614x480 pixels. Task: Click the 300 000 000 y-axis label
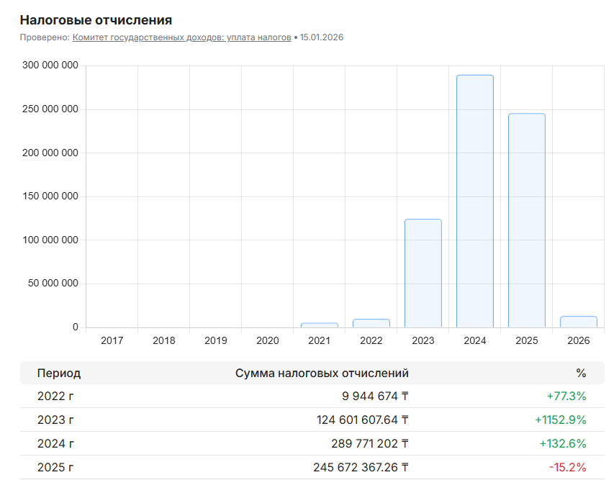(x=51, y=66)
